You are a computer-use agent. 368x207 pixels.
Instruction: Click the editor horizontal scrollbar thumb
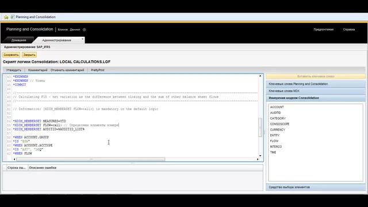point(91,159)
